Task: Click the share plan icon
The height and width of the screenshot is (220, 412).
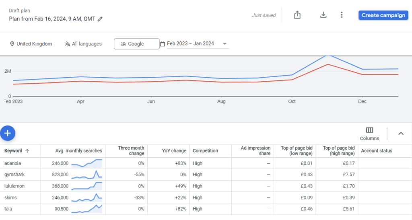Action: [297, 15]
